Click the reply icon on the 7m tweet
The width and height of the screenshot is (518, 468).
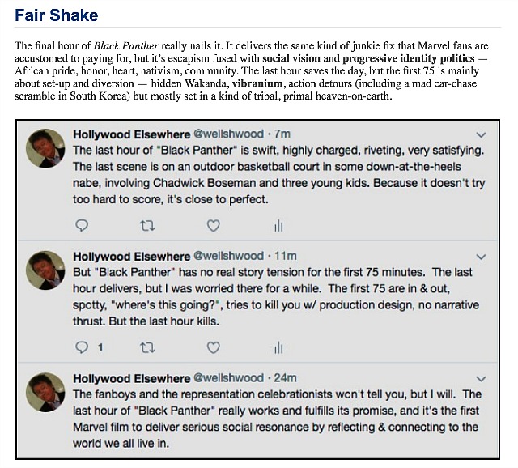click(x=82, y=225)
